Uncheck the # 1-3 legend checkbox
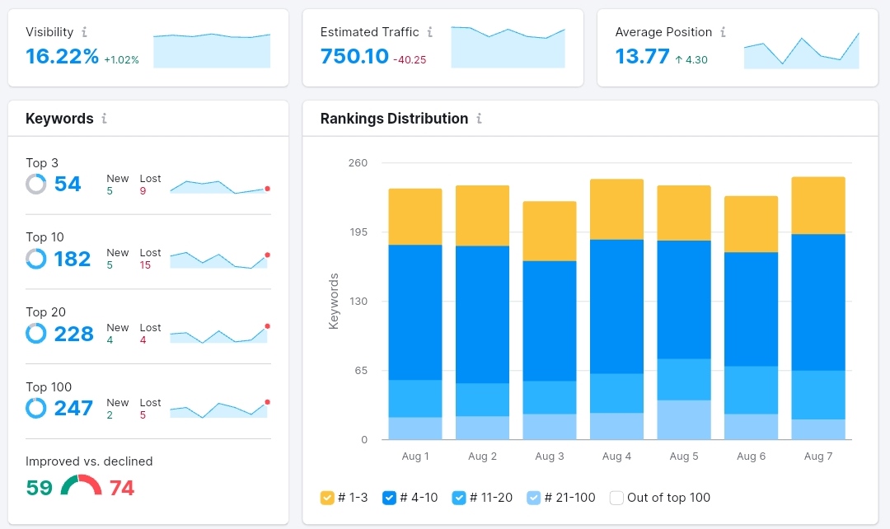Viewport: 890px width, 529px height. (327, 498)
